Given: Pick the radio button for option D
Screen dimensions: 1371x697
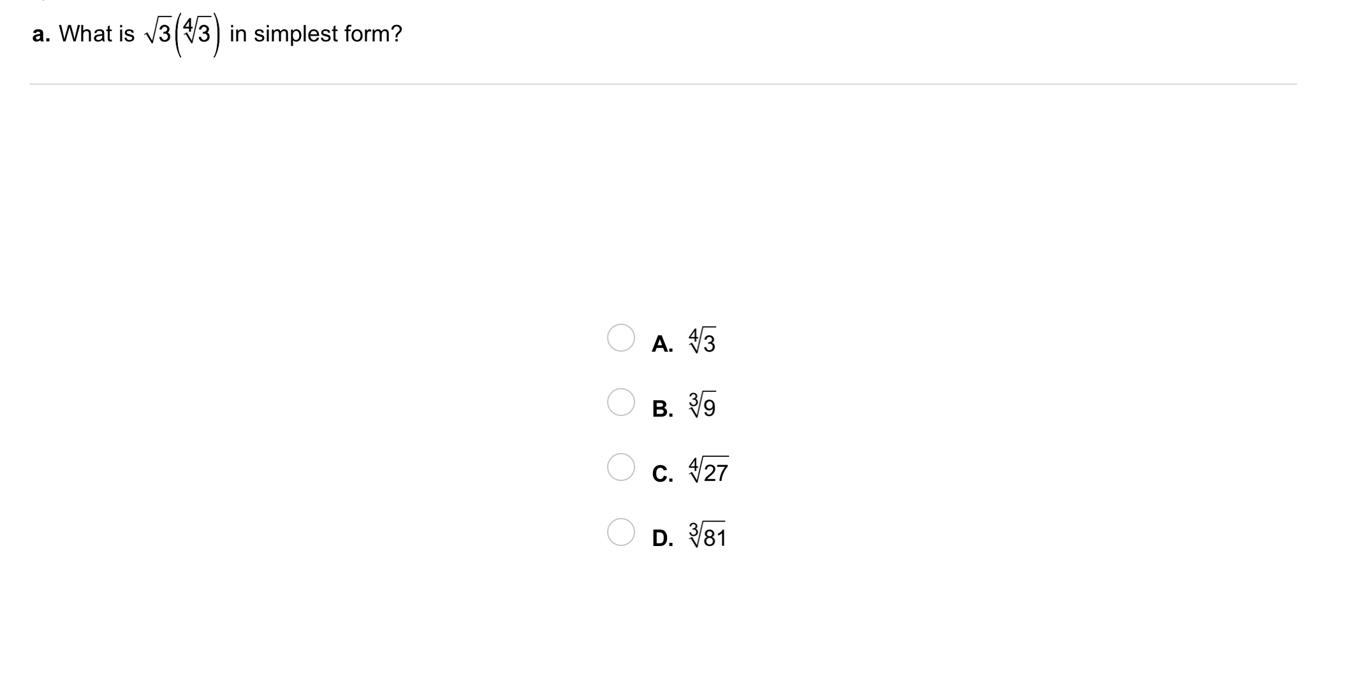Looking at the screenshot, I should point(620,532).
